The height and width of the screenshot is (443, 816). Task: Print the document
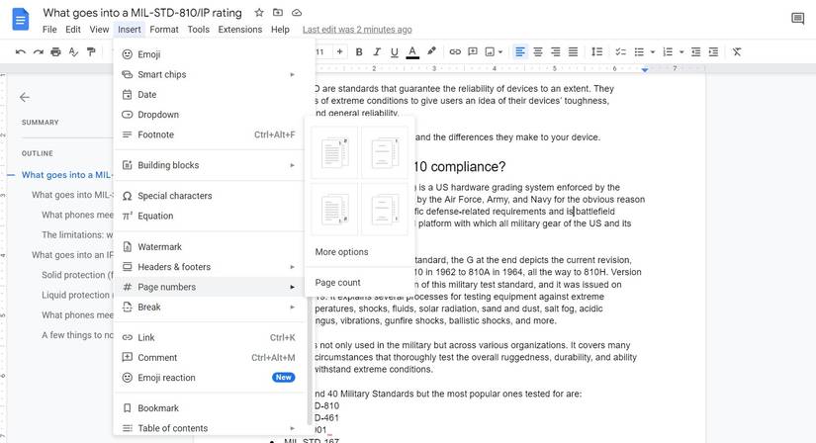pyautogui.click(x=55, y=52)
